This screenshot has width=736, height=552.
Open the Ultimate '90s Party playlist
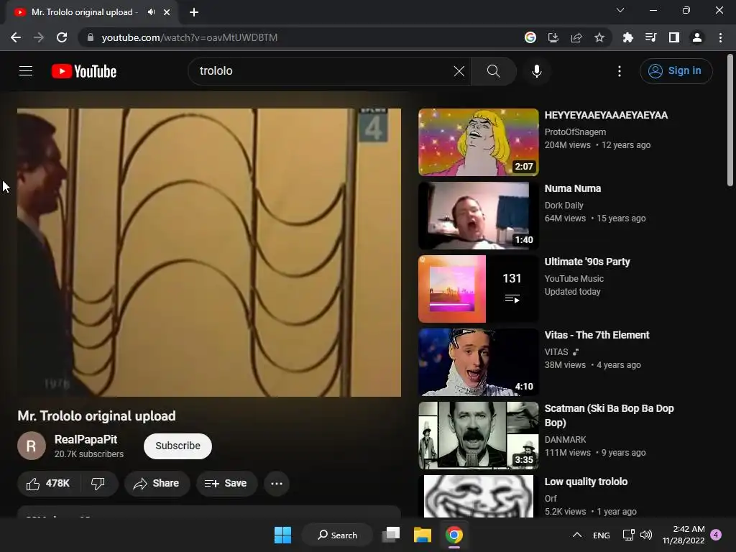(x=587, y=262)
